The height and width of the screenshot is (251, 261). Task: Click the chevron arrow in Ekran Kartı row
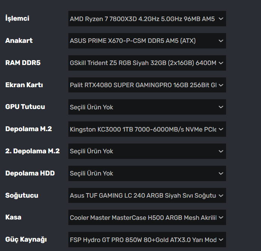coord(221,85)
